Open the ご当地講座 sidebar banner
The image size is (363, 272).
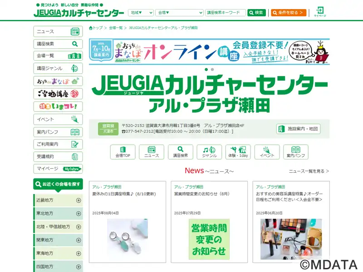(x=58, y=94)
